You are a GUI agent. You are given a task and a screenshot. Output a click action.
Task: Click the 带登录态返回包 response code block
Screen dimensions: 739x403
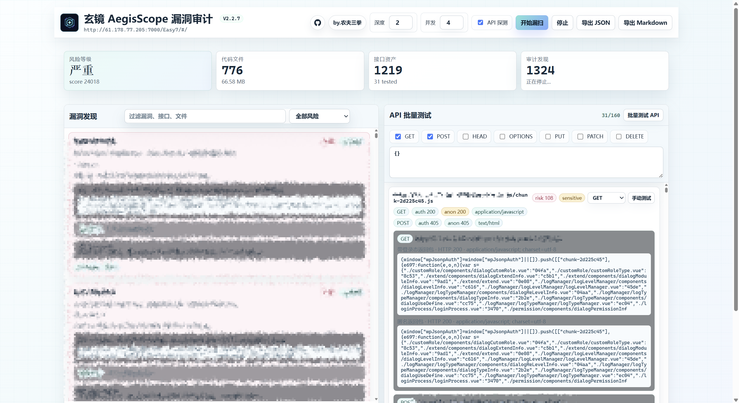tap(524, 284)
